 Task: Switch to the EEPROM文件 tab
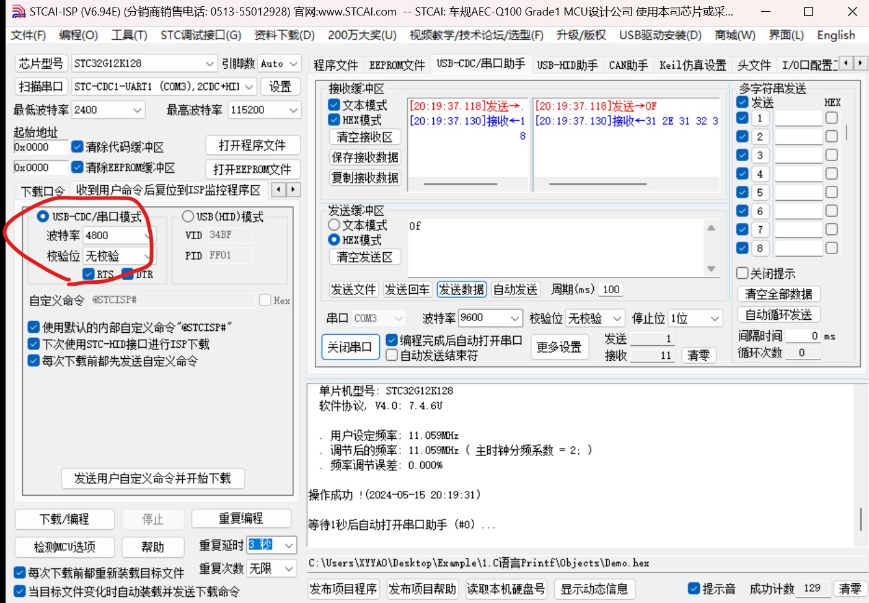(x=397, y=64)
